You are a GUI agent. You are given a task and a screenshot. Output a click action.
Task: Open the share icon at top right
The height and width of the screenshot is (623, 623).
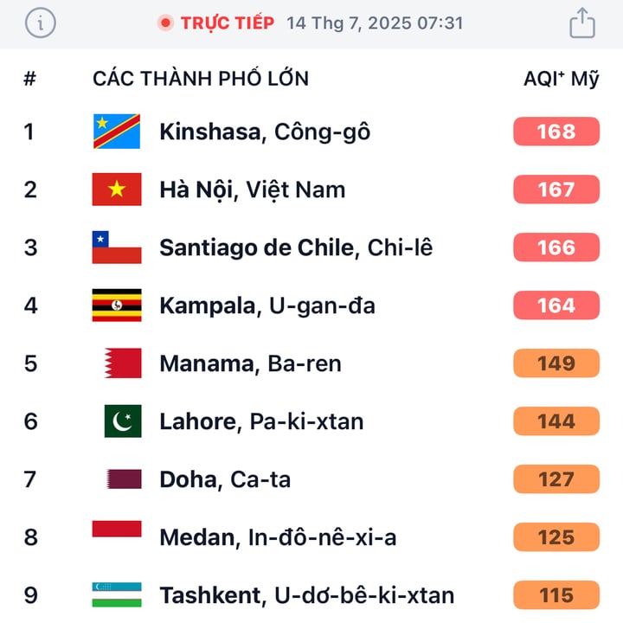[x=582, y=22]
